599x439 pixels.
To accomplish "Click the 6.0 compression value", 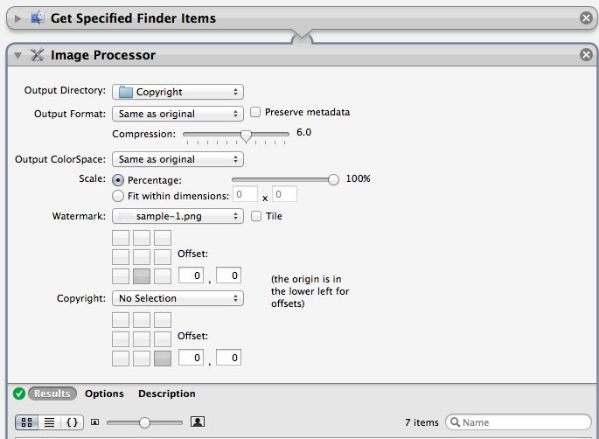I will pos(304,132).
